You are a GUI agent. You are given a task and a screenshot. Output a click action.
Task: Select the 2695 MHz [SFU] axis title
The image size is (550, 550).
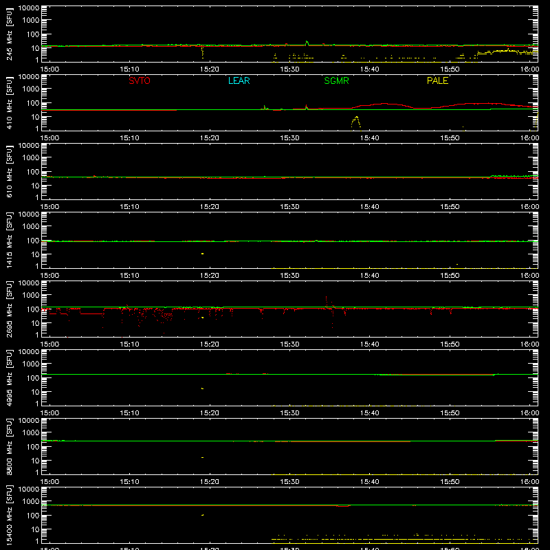pos(9,309)
